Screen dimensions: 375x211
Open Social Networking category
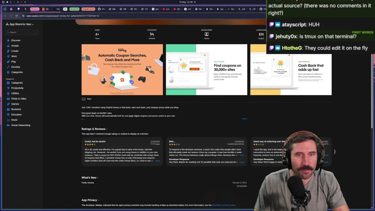coord(21,125)
